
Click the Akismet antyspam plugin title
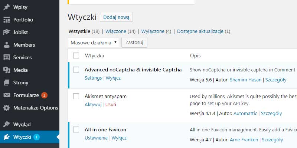tap(105, 97)
